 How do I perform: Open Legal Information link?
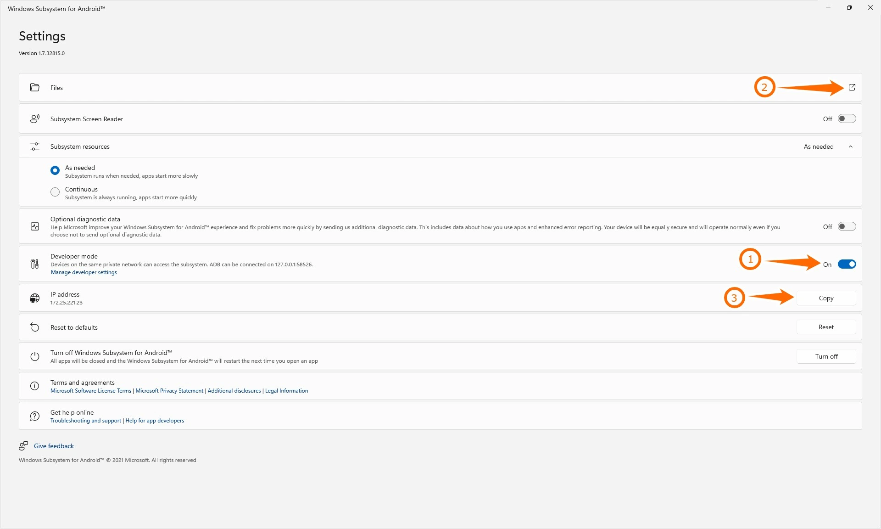tap(286, 391)
